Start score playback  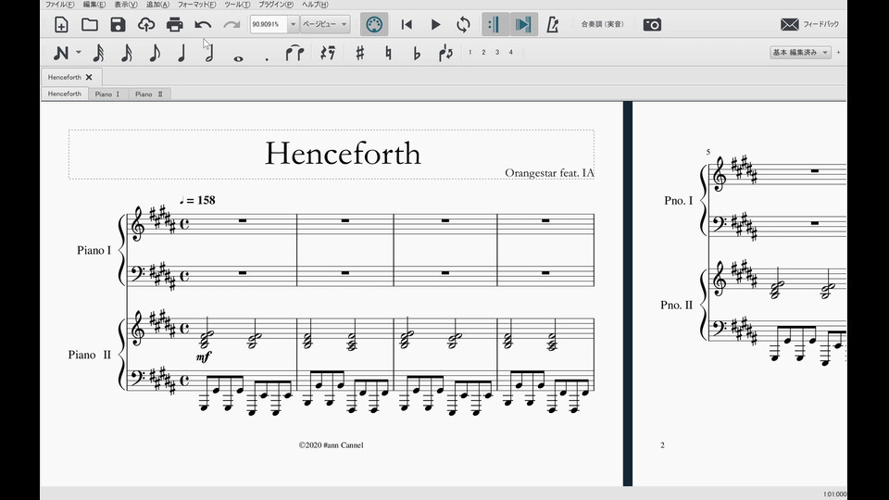(x=435, y=24)
